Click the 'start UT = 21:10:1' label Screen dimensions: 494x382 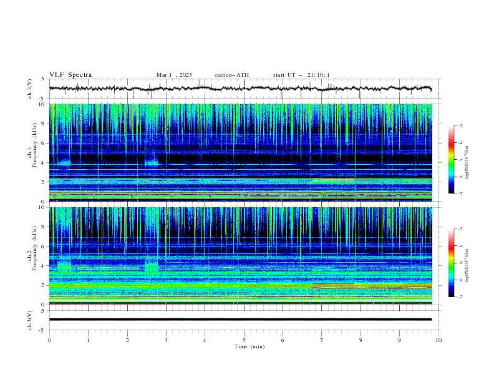(x=301, y=75)
